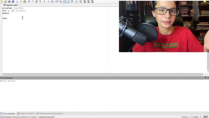Click the compilation success status message

[x=27, y=117]
